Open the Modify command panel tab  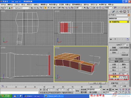113,12
